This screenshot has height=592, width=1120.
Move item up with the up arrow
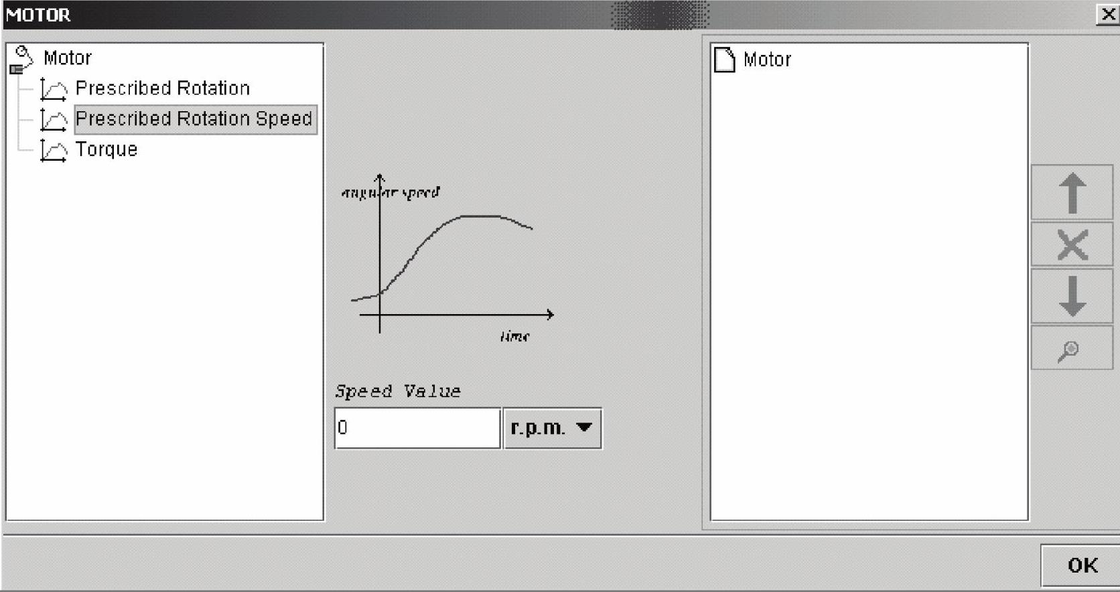pyautogui.click(x=1072, y=193)
